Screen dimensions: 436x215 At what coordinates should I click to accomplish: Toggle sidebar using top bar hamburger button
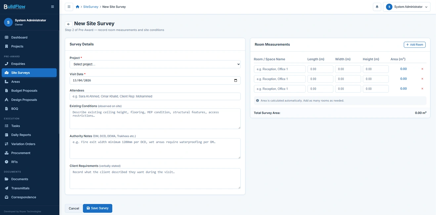[69, 7]
